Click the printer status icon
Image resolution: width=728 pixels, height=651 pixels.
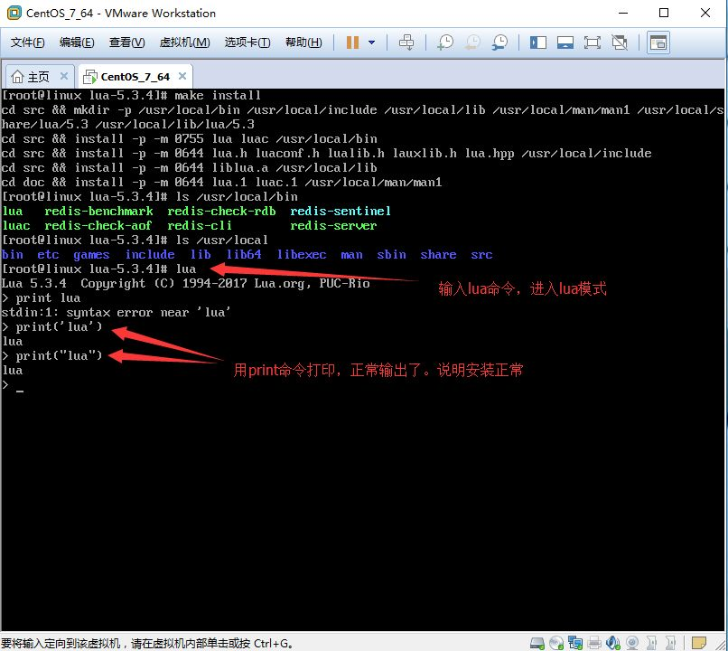tap(594, 643)
